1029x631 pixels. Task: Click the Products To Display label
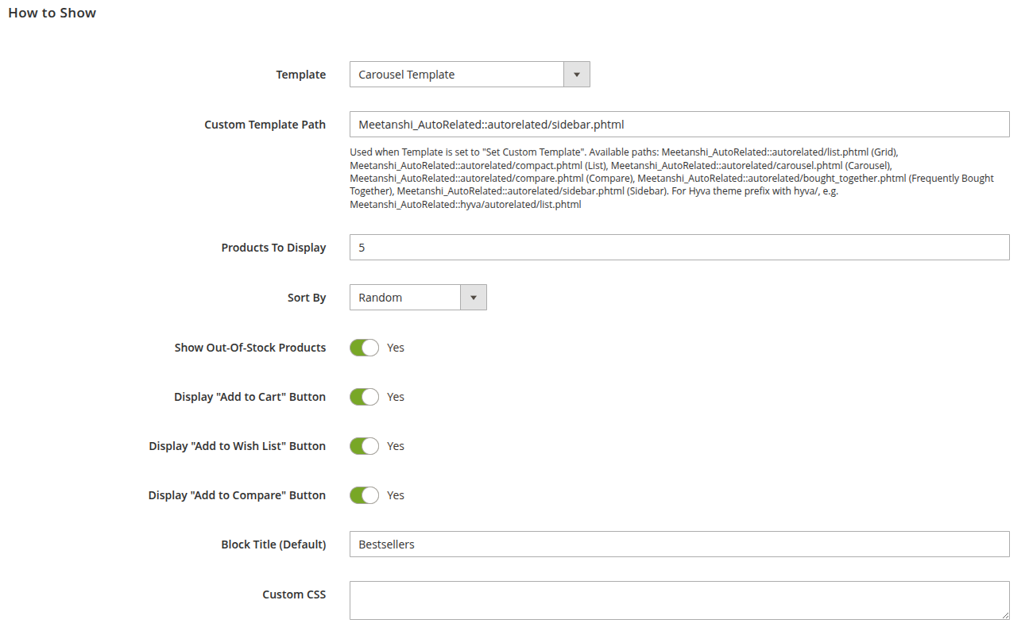coord(274,248)
